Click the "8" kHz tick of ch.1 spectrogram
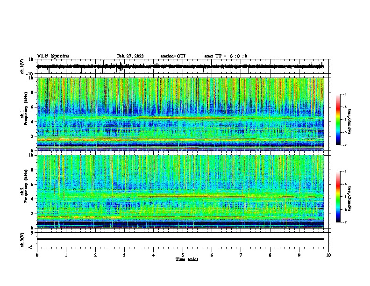Image resolution: width=370 pixels, height=286 pixels. 32,93
